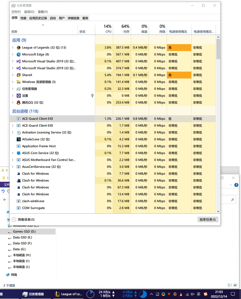Select the League of Legends process icon
The width and height of the screenshot is (241, 299).
(18, 47)
